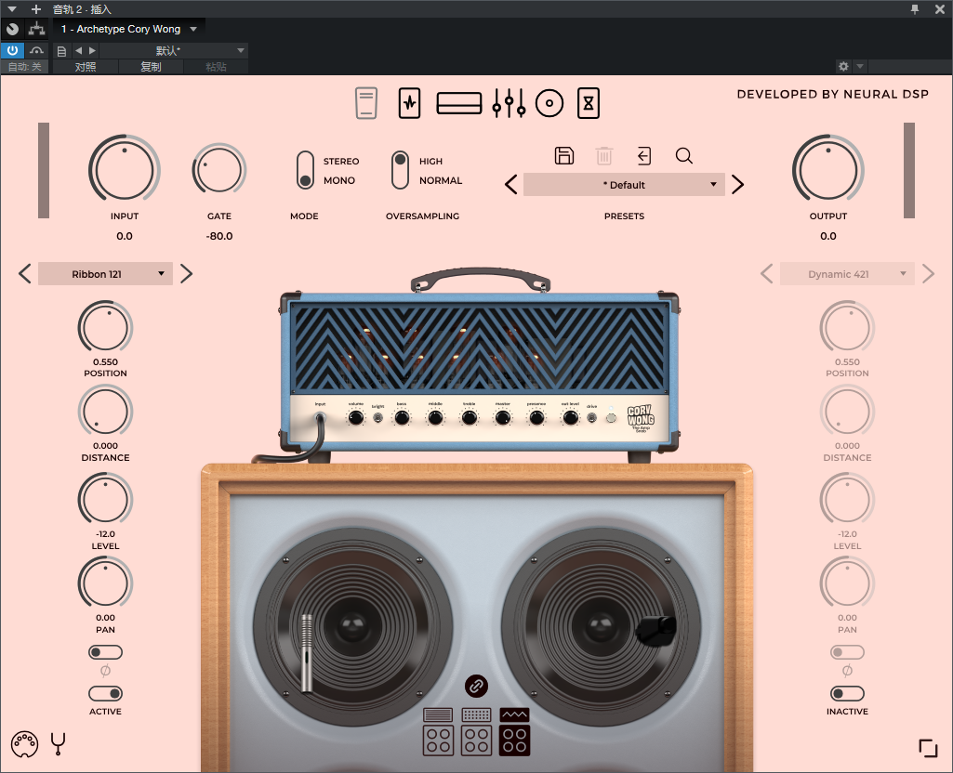Open the Dynamic 421 microphone dropdown
Screen dimensions: 953x773
[x=847, y=274]
